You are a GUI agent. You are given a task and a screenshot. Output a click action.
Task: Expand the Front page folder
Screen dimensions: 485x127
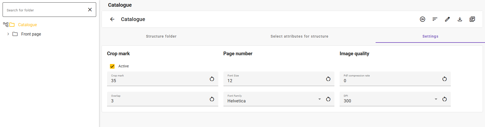(8, 34)
